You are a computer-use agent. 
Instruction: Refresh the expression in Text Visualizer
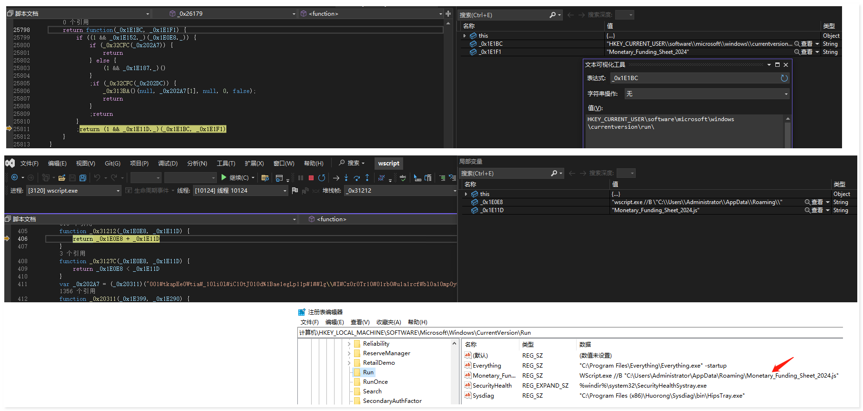[x=784, y=78]
